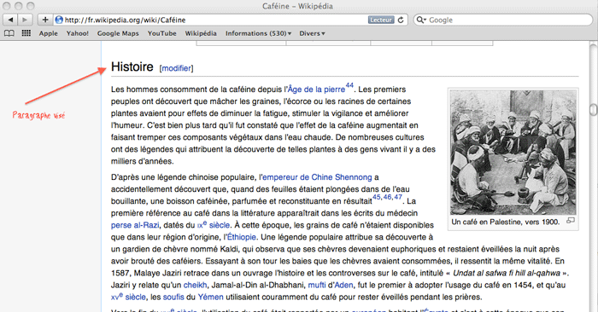Follow the perse link
The height and width of the screenshot is (312, 598).
click(121, 225)
